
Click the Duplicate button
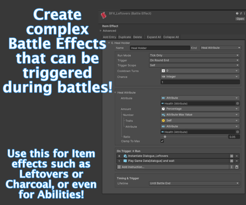pyautogui.click(x=125, y=37)
